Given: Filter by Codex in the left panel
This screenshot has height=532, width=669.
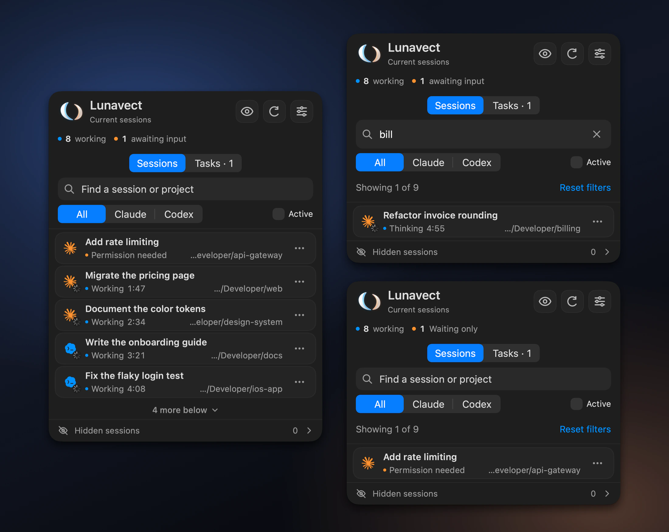Looking at the screenshot, I should point(179,214).
